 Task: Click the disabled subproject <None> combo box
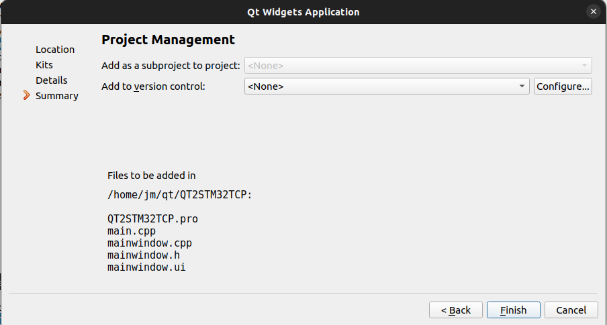tap(418, 66)
